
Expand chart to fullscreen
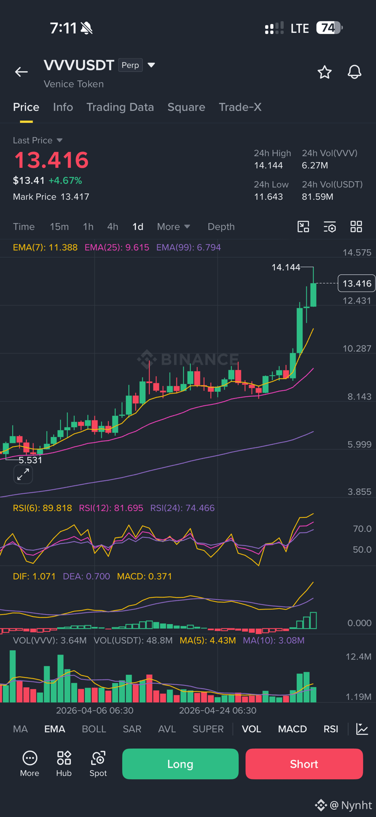tap(23, 475)
